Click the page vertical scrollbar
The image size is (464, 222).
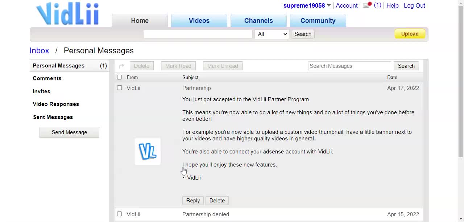(x=461, y=82)
